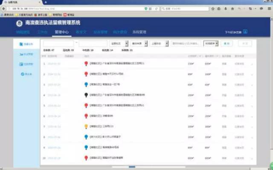Open the second filter dropdown beside 全部社区
The image size is (273, 170).
click(139, 44)
